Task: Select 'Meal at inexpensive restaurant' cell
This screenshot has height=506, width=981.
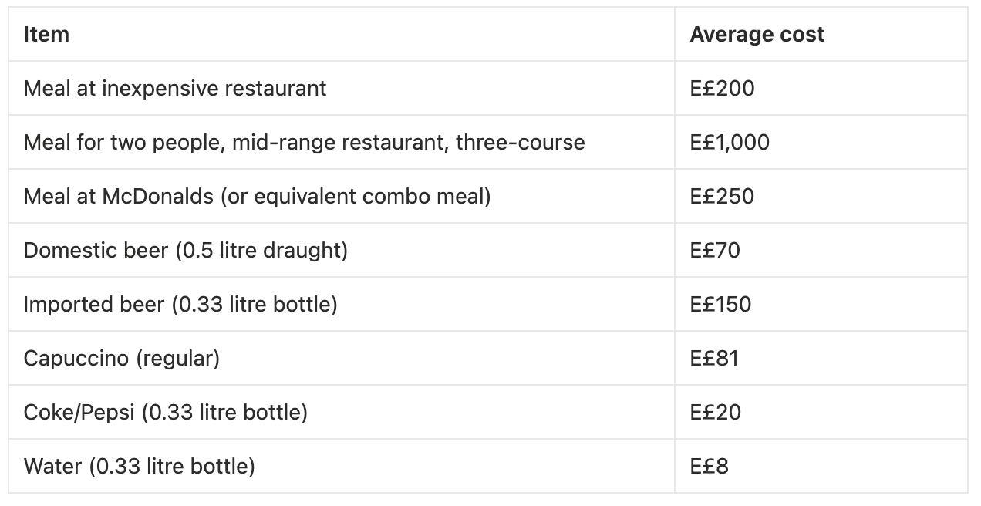Action: pyautogui.click(x=175, y=89)
